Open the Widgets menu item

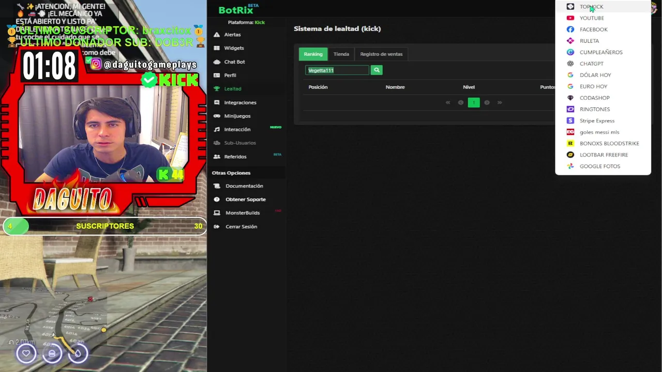point(234,48)
